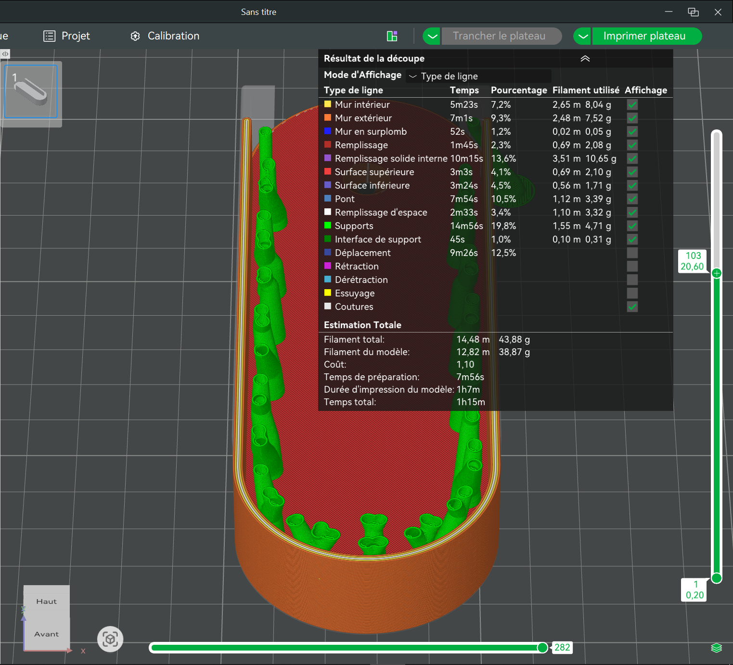Collapse the Résultat de la découpe panel

[585, 59]
